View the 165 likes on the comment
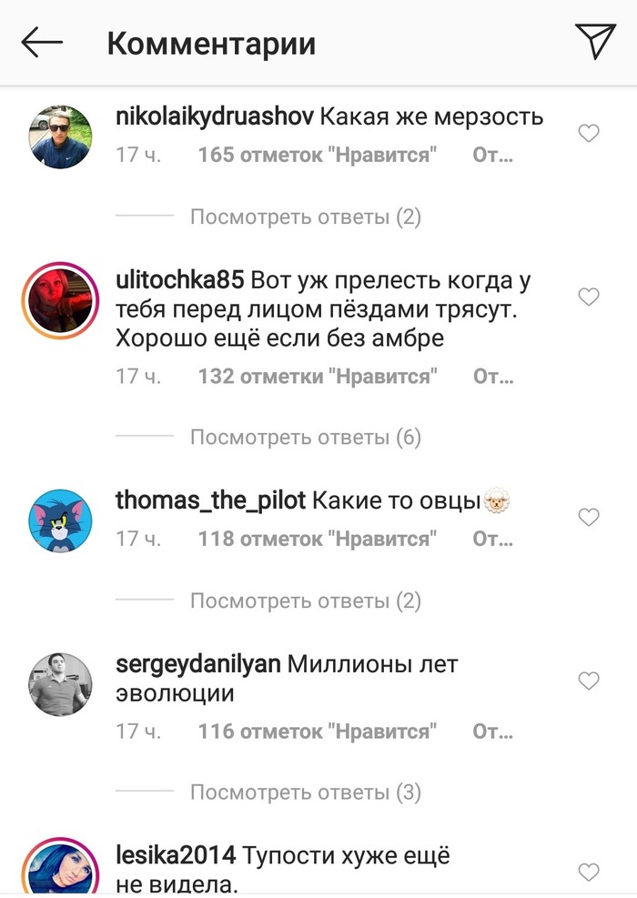This screenshot has width=637, height=898. (318, 155)
